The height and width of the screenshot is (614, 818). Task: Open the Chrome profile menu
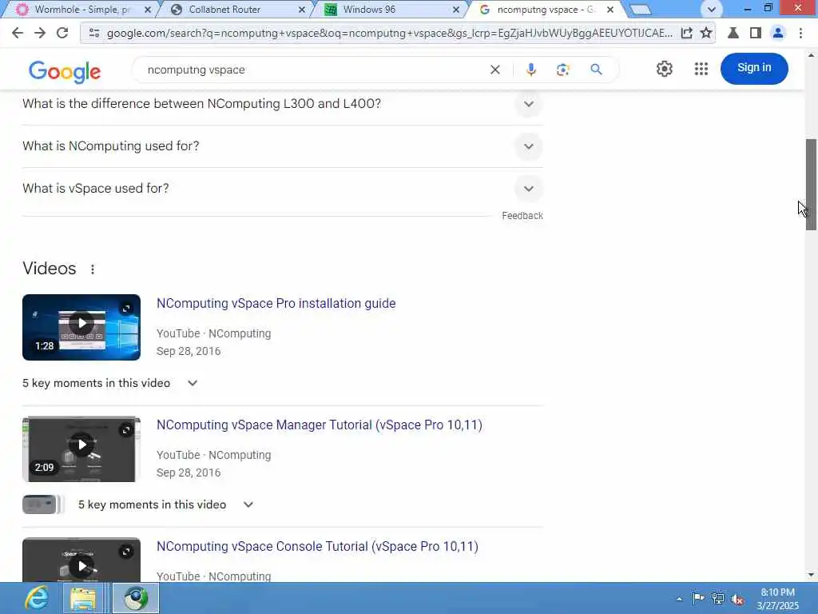(x=778, y=33)
